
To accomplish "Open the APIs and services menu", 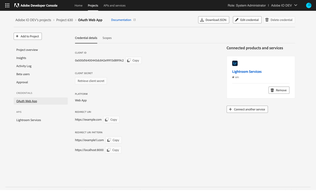I will pyautogui.click(x=115, y=5).
